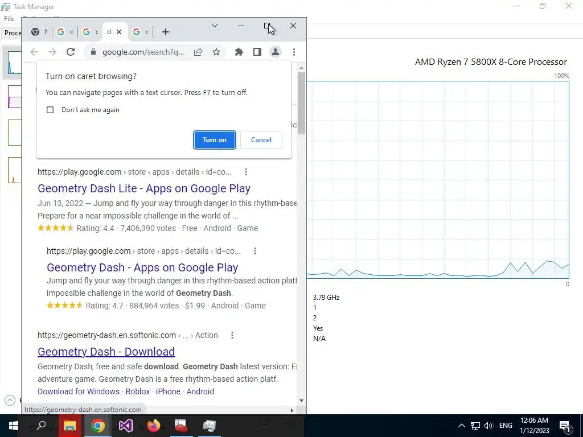Open options for second play.google.com result
Screen dimensions: 583x437
[x=255, y=251]
